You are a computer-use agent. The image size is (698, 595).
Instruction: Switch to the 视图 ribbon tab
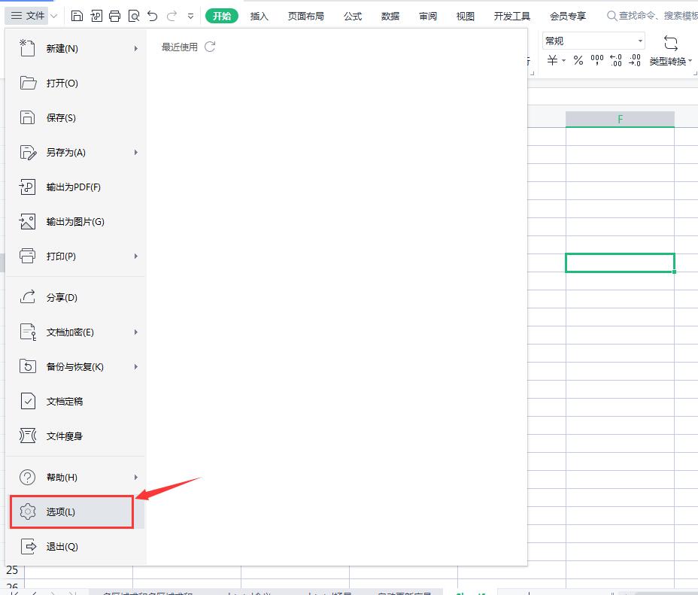465,17
